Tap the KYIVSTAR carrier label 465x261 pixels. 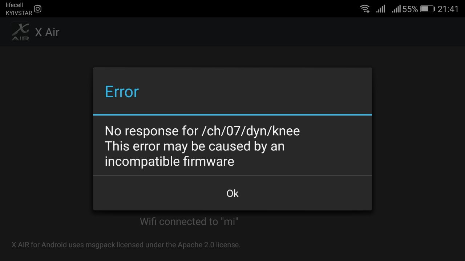[19, 13]
